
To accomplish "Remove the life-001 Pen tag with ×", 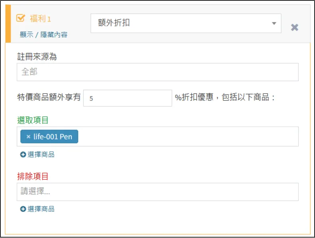I will (28, 137).
